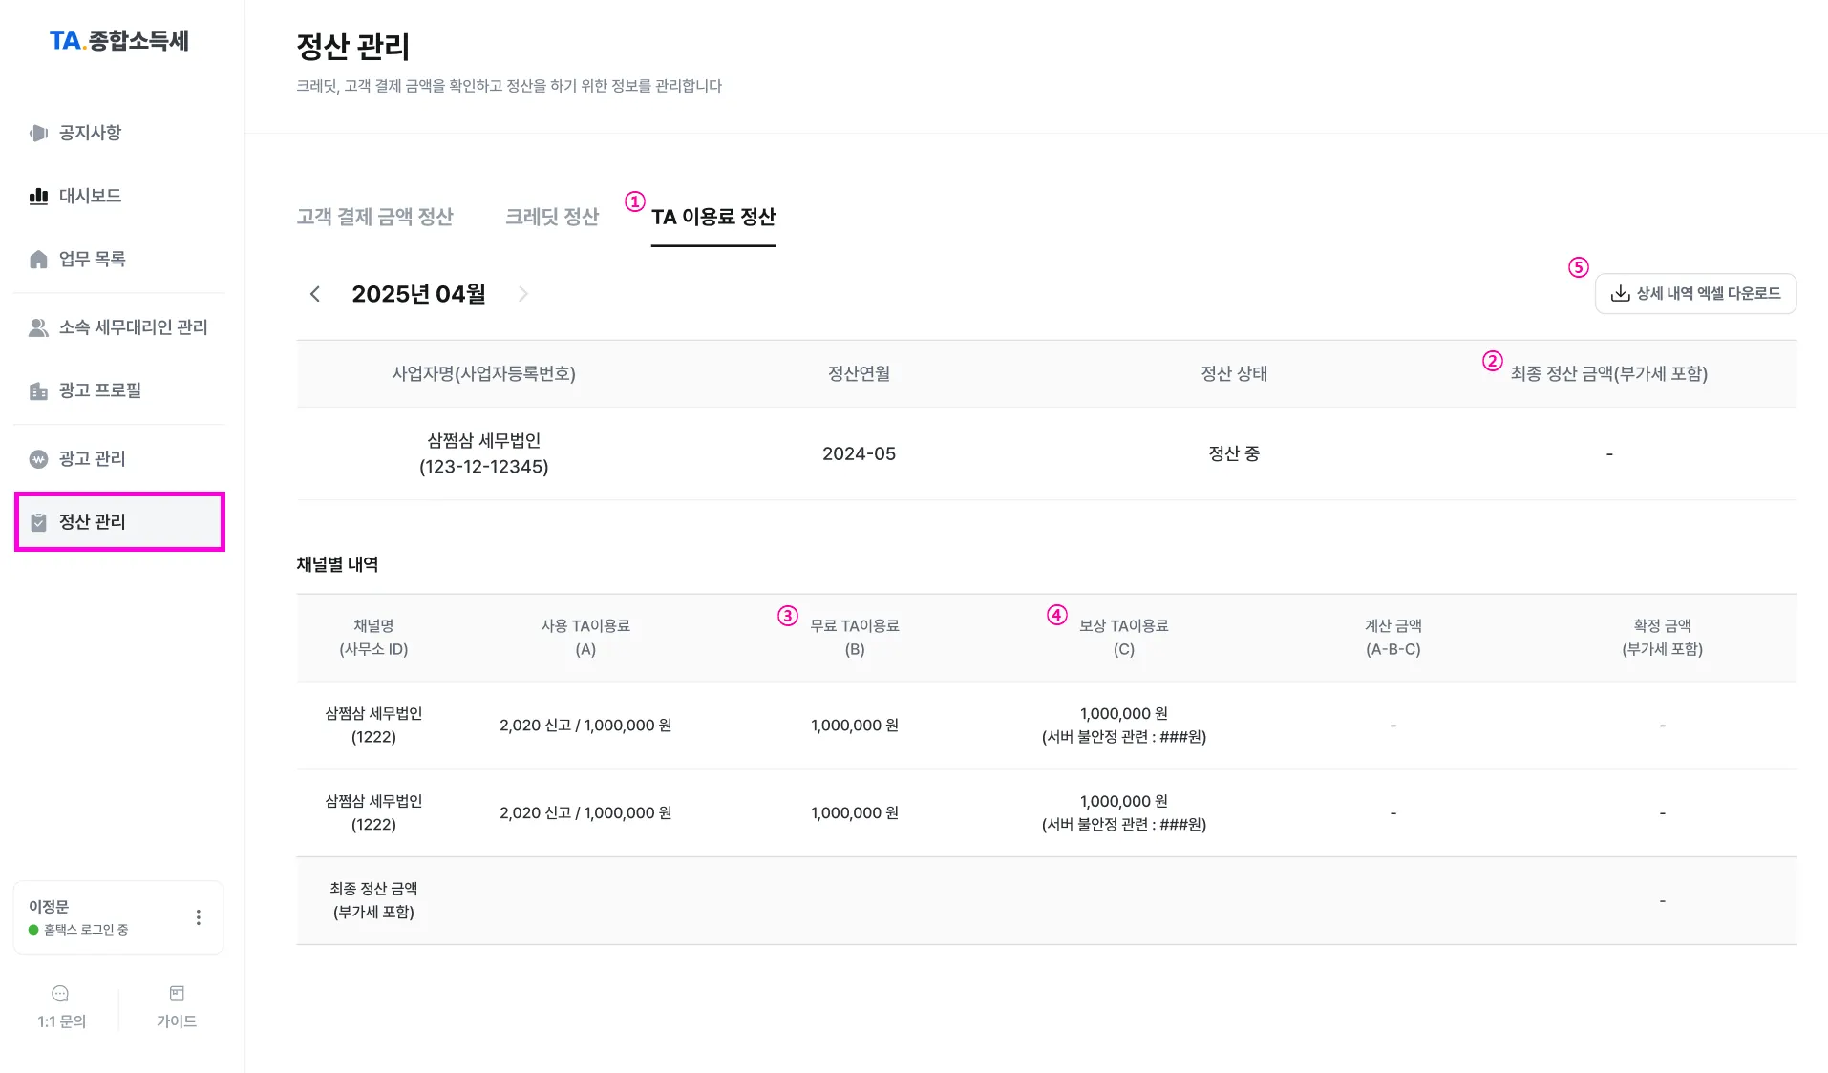Viewport: 1828px width, 1073px height.
Task: Open the 1:1 문의 chat icon
Action: pos(60,994)
